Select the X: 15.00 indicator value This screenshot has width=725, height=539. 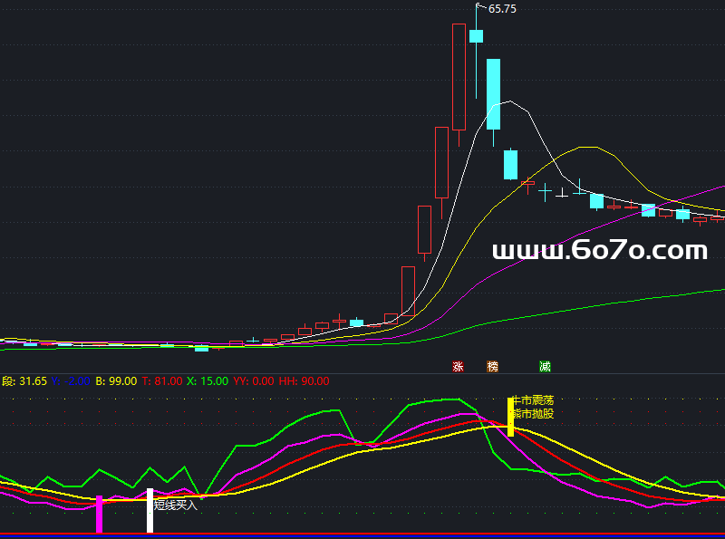click(208, 381)
